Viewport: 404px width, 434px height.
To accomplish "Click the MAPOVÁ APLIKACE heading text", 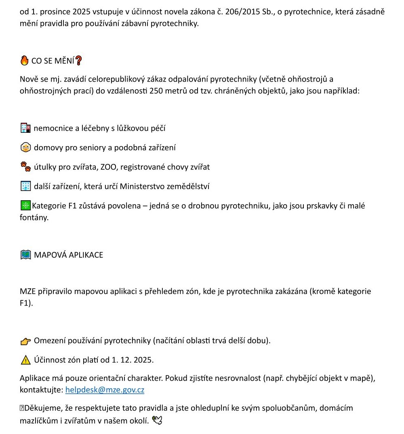I will (x=68, y=255).
